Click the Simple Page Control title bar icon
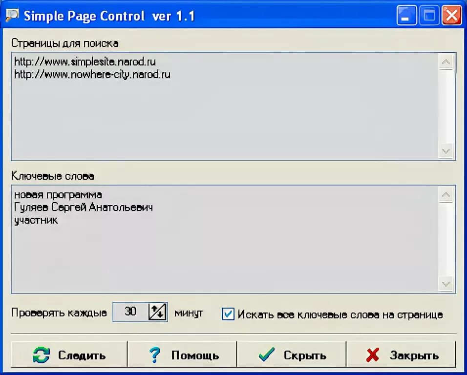 (x=11, y=15)
